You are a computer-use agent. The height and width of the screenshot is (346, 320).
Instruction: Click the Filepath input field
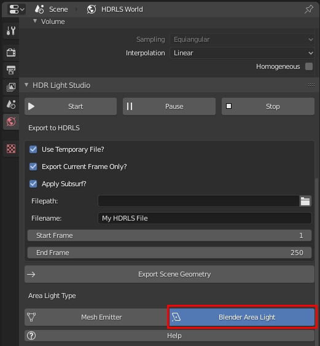click(x=198, y=201)
